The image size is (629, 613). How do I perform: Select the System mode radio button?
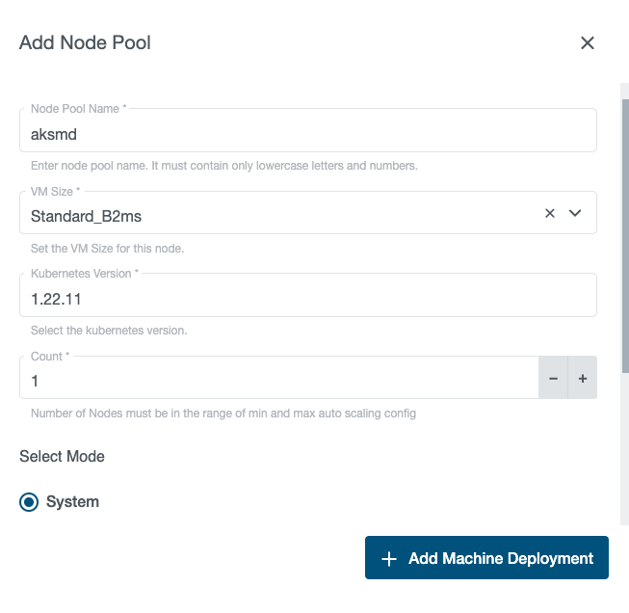coord(30,502)
